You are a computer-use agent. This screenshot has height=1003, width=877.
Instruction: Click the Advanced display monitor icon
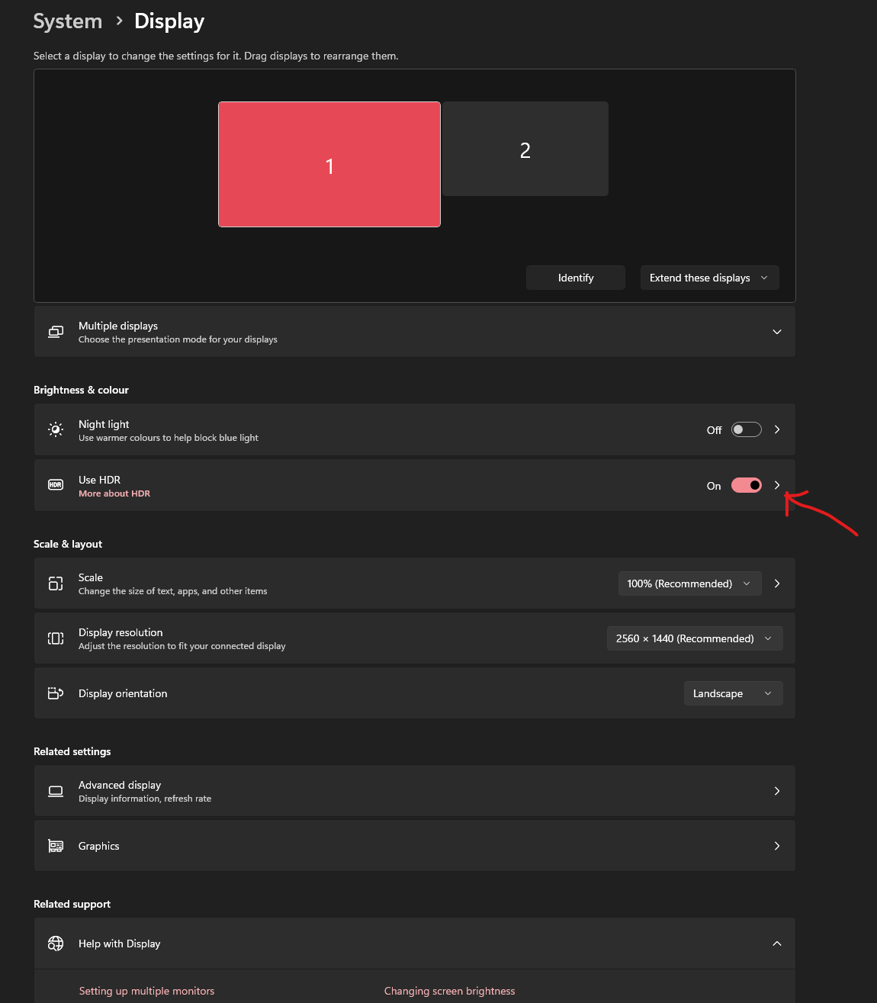[x=55, y=791]
